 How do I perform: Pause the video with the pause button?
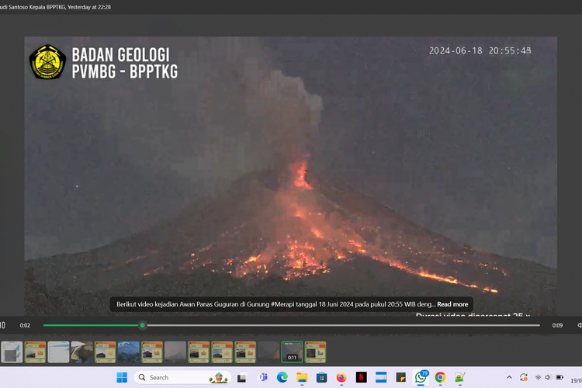2,325
